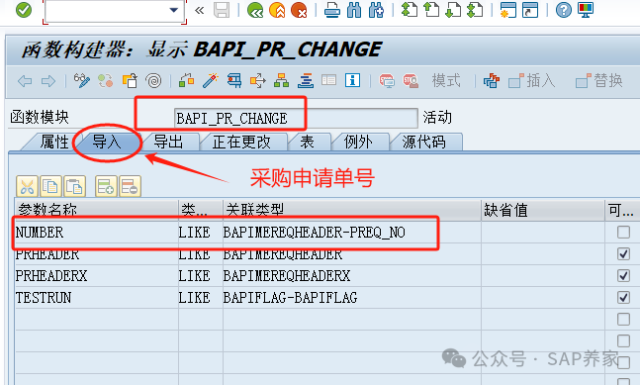Toggle optional checkbox for PRHEADER row
This screenshot has width=640, height=385.
point(623,254)
